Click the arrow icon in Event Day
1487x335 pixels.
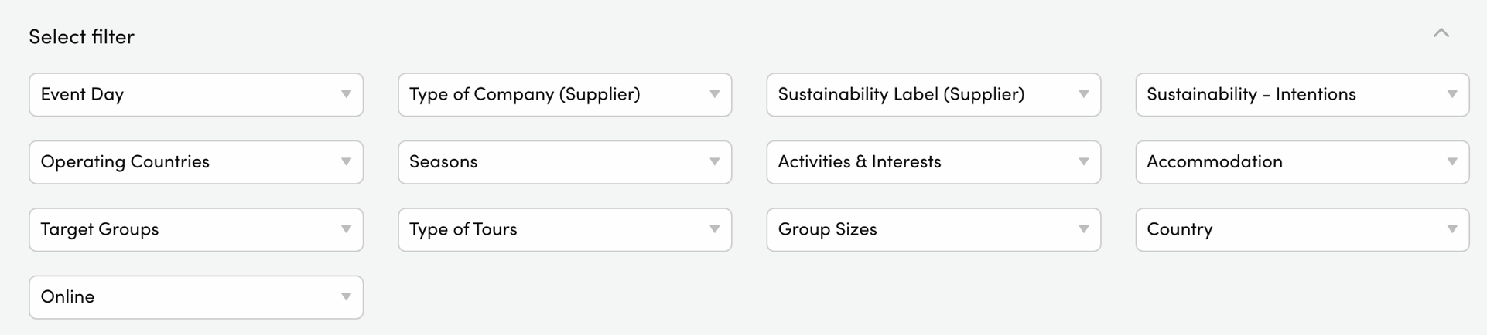pos(346,95)
